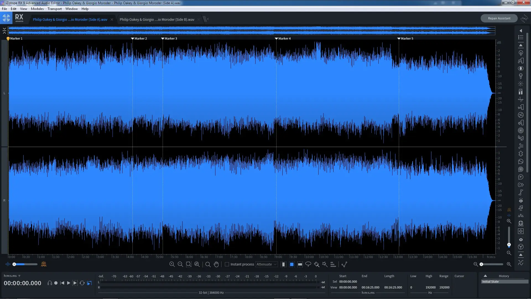Open the De-hum module slashed-circle icon
Viewport: 531px width, 299px height.
coord(521,115)
